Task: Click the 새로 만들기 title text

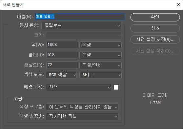Action: 13,5
